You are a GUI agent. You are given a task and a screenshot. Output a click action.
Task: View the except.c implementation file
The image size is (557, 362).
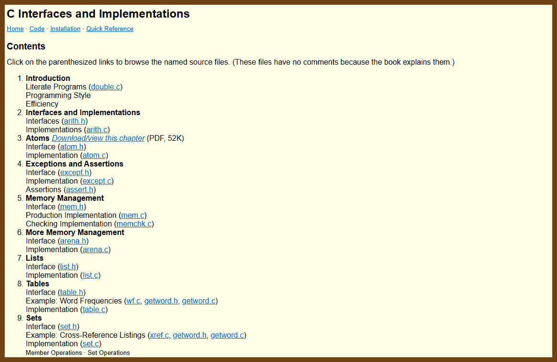(x=97, y=181)
